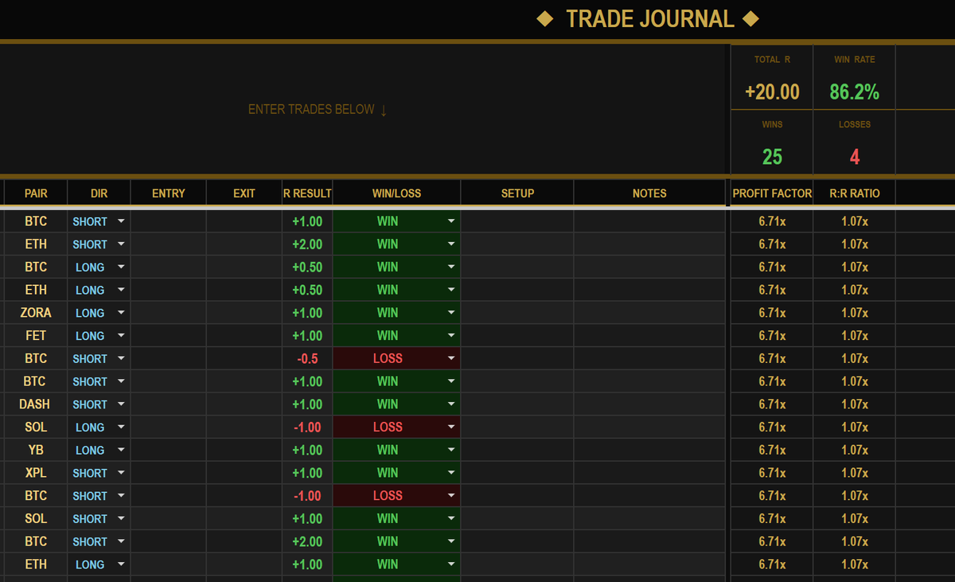The image size is (955, 582).
Task: Select the PROFIT FACTOR column header
Action: click(772, 193)
